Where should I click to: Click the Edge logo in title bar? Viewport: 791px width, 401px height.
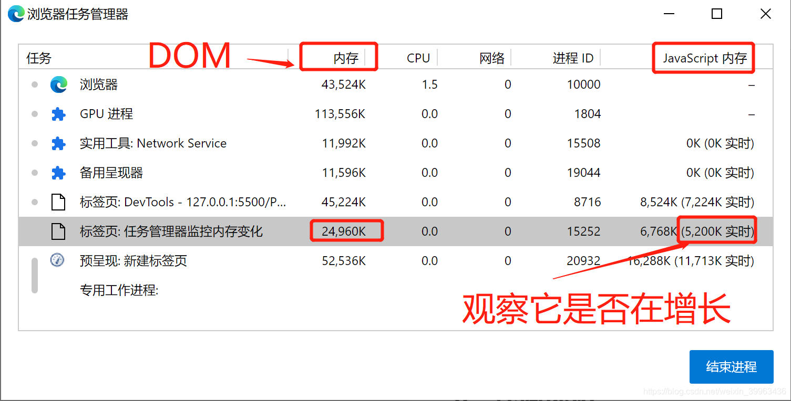[16, 14]
